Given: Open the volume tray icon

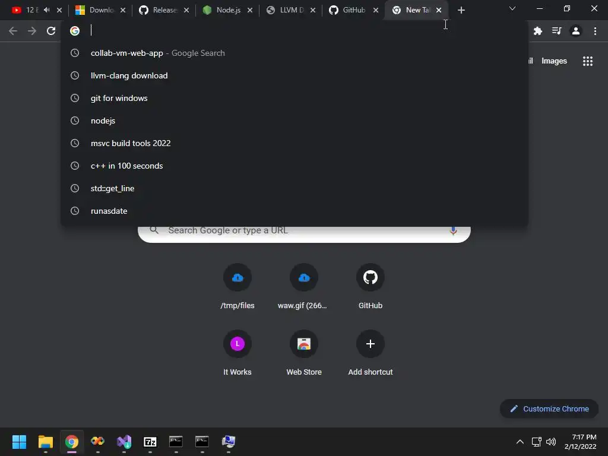Looking at the screenshot, I should (x=550, y=442).
